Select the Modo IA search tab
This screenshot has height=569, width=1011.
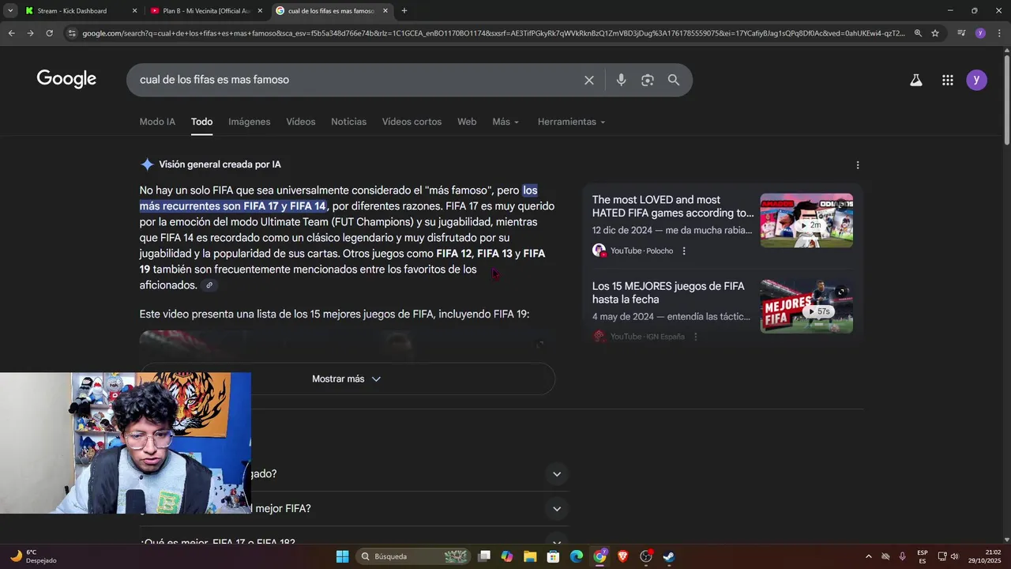(x=157, y=122)
